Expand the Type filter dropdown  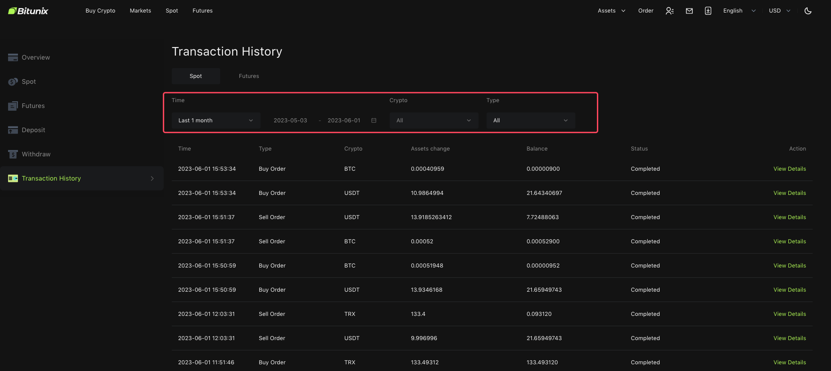[x=531, y=121]
